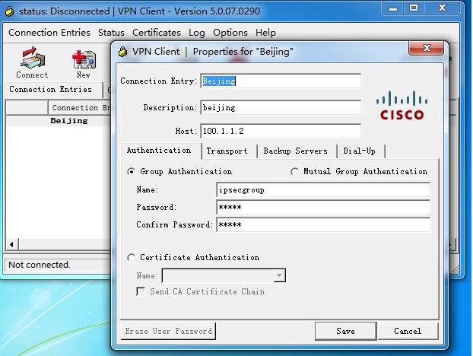The height and width of the screenshot is (356, 473).
Task: Click the Connection Entry input field
Action: pos(281,81)
